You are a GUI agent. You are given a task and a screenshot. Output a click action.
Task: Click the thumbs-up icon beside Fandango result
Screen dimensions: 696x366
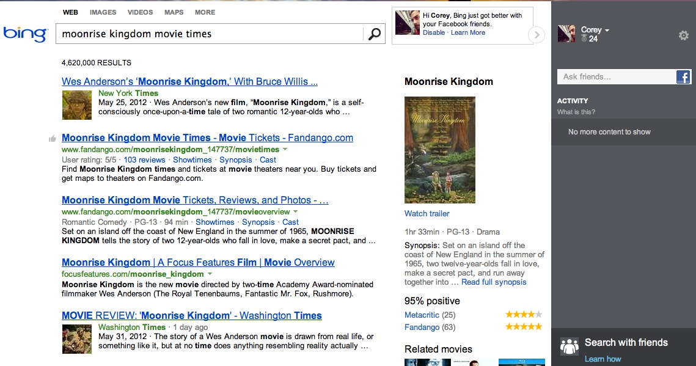click(x=53, y=139)
